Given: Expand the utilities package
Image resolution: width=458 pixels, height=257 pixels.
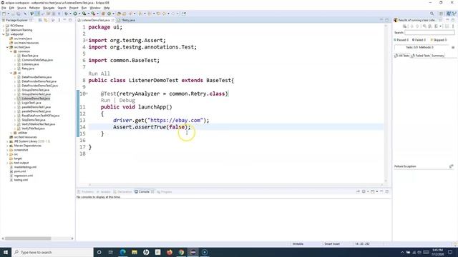Looking at the screenshot, I should pyautogui.click(x=11, y=133).
